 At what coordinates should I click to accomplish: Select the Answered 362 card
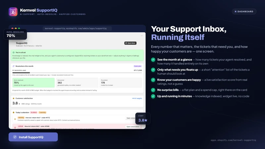point(77,82)
